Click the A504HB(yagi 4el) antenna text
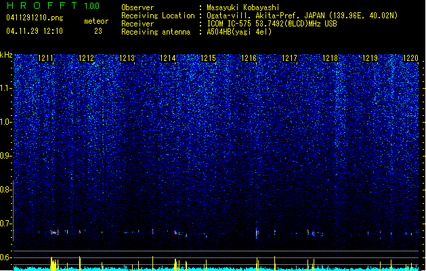 point(239,32)
